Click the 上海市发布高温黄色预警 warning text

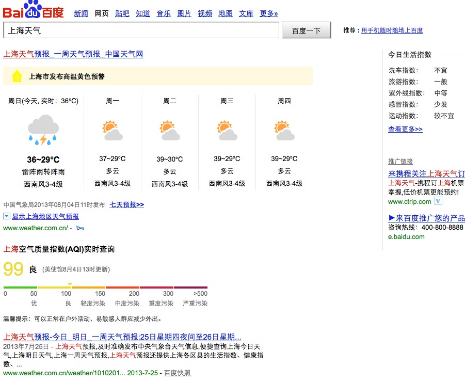tap(67, 76)
